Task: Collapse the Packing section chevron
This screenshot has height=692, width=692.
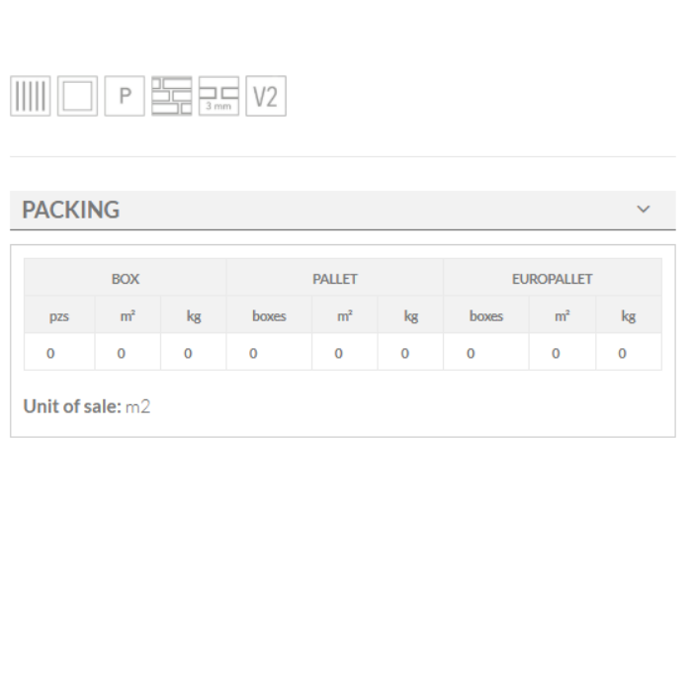Action: click(644, 210)
